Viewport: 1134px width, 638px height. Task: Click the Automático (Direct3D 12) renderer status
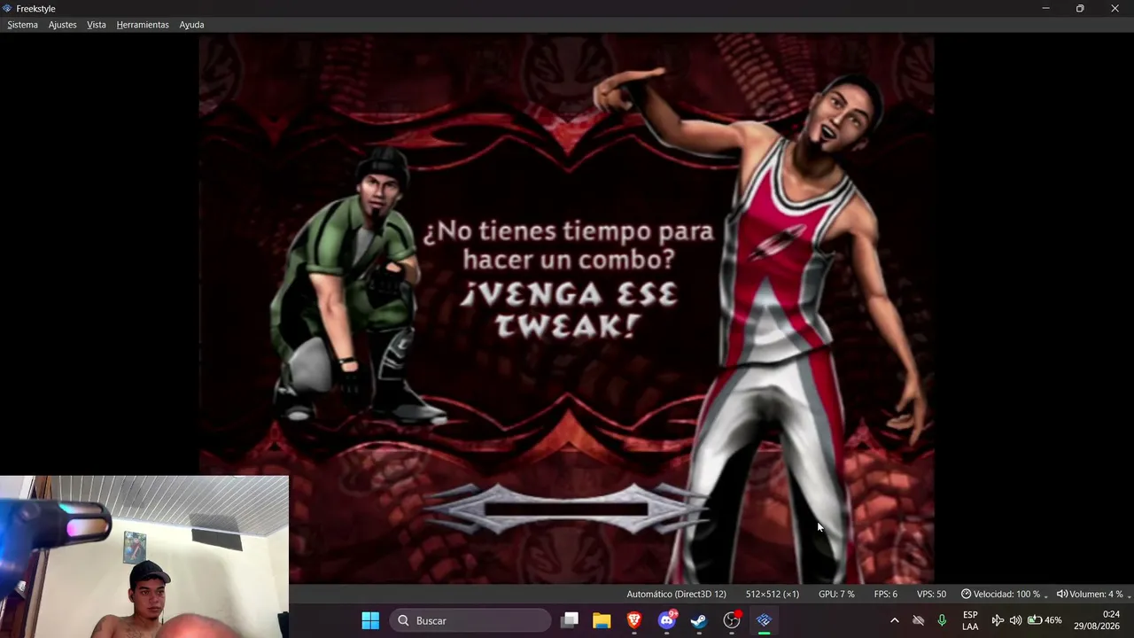676,594
